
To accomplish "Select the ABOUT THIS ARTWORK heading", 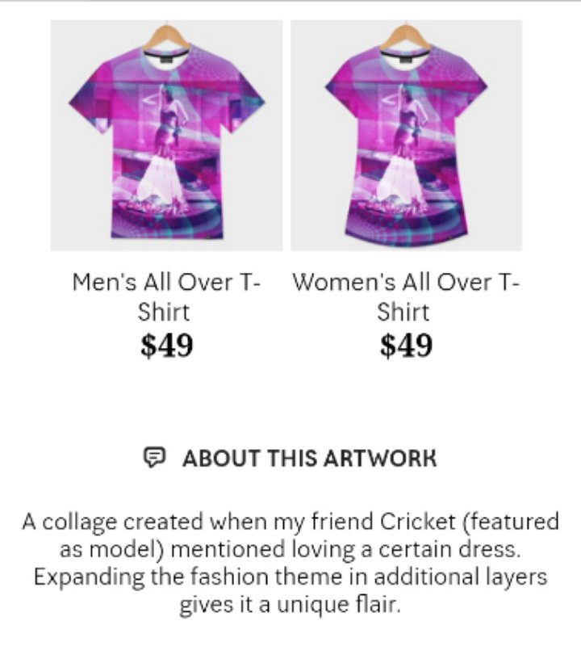I will 309,458.
